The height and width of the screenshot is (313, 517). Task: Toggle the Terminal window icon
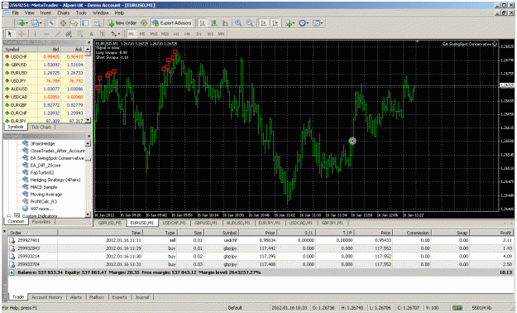tap(86, 23)
